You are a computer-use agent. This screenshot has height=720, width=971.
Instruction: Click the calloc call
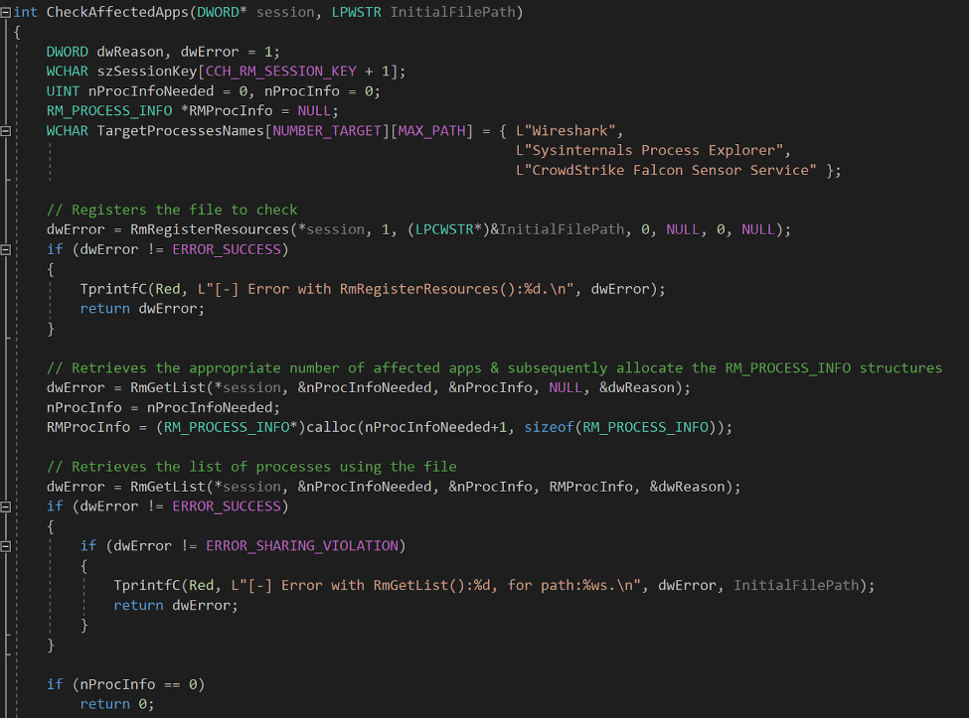[x=331, y=427]
